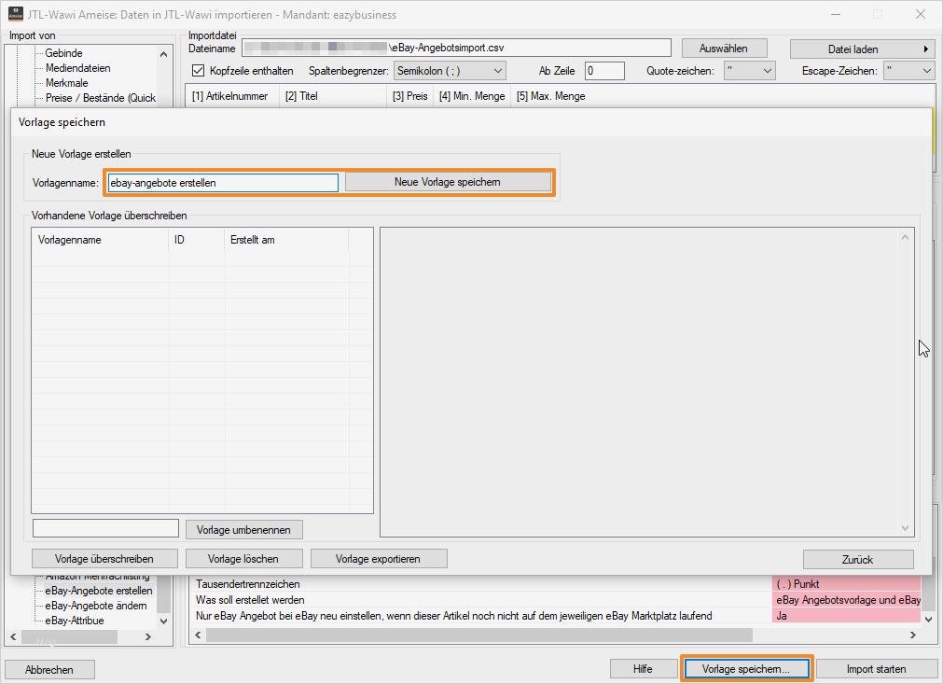Click the Ab Zeile input field
Viewport: 943px width, 684px height.
(x=604, y=70)
